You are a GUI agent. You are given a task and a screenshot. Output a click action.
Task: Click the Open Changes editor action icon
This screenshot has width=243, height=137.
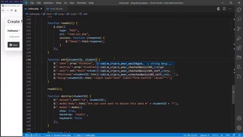point(218,9)
